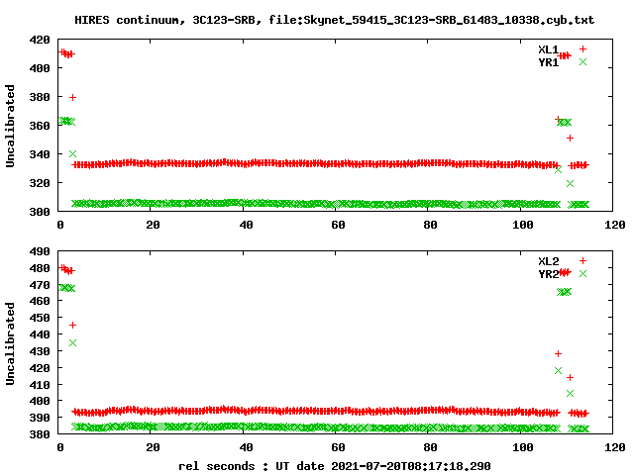Click the 320 y-axis tick label

[x=40, y=183]
